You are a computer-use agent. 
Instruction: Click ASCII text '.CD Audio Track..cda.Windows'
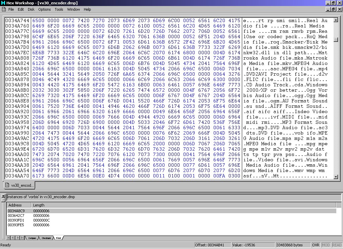pyautogui.click(x=285, y=85)
